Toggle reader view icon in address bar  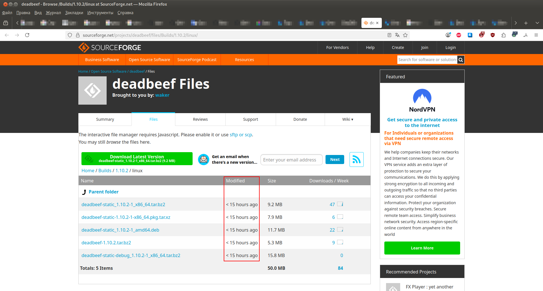pos(389,35)
